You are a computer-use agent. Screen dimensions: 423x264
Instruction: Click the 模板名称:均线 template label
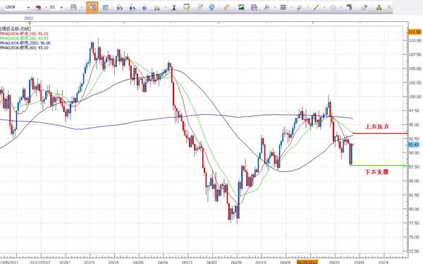(16, 29)
